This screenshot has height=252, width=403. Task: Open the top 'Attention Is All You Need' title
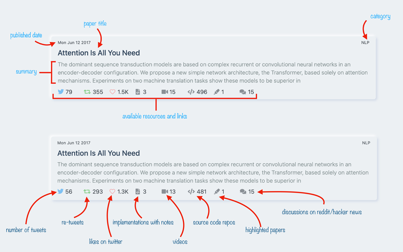pos(99,53)
